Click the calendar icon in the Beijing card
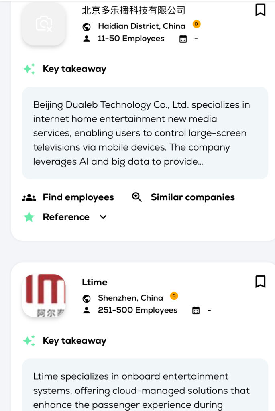 coord(183,39)
